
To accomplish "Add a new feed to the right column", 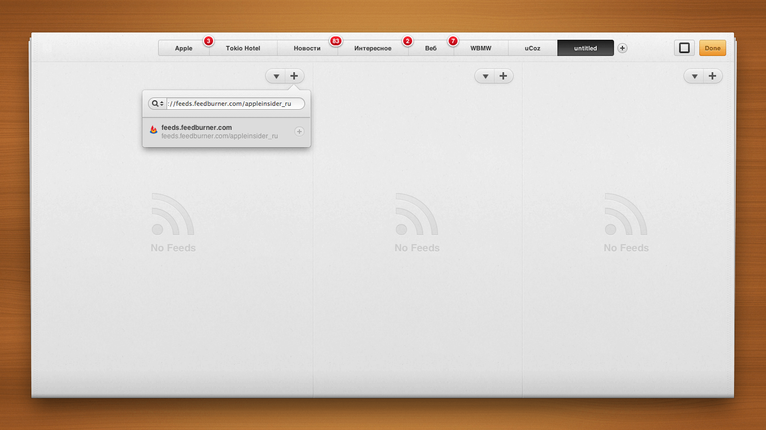I will [712, 76].
